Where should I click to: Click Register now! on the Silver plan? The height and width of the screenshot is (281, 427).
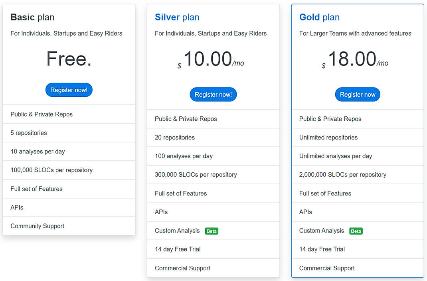click(x=213, y=94)
